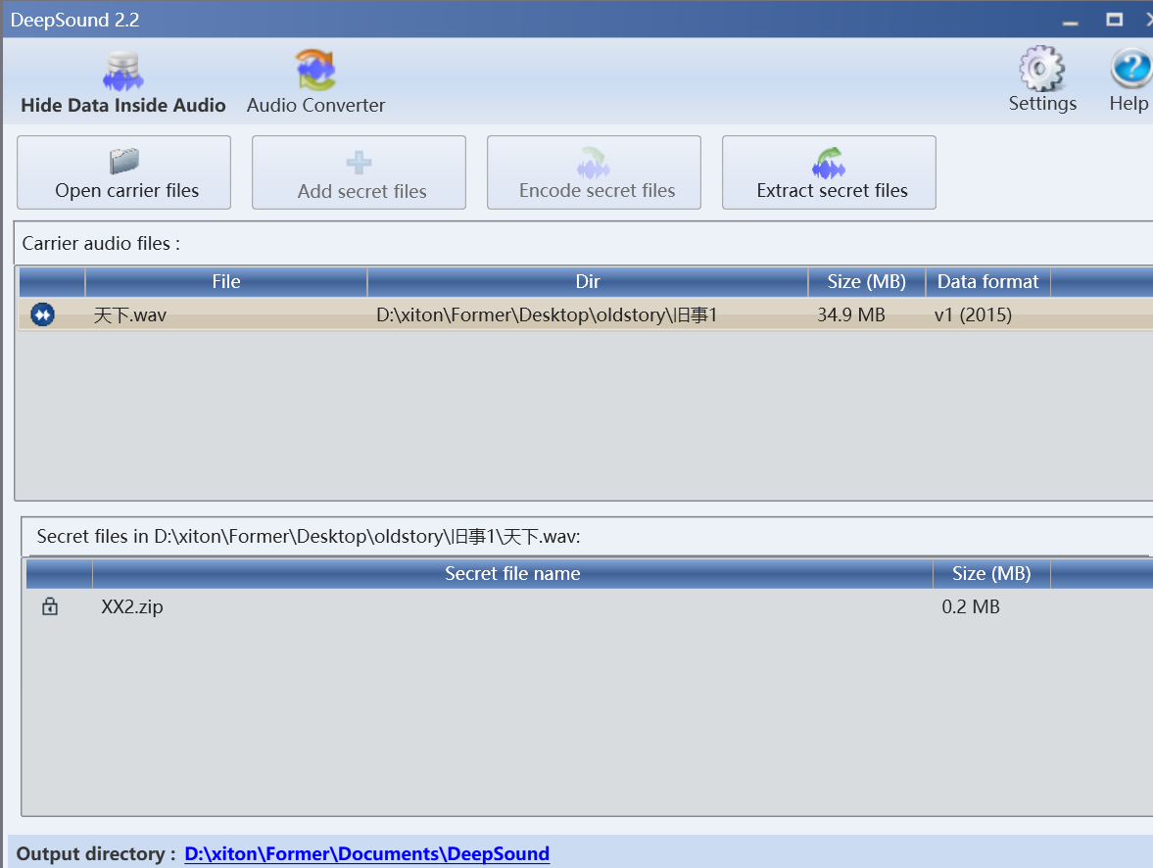Click the Help question mark icon
This screenshot has height=868, width=1153.
point(1129,71)
